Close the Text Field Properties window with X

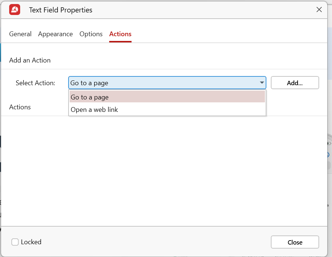[319, 10]
